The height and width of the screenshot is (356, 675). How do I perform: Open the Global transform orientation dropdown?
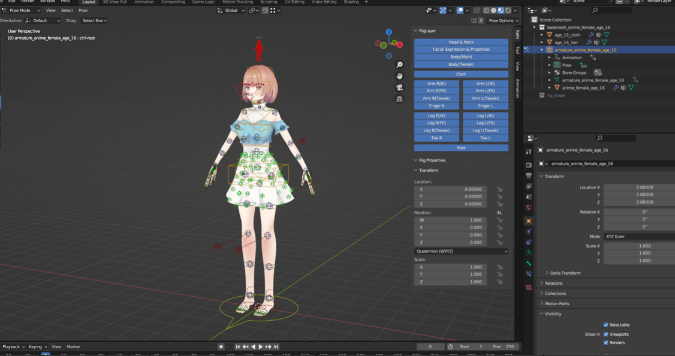click(231, 10)
